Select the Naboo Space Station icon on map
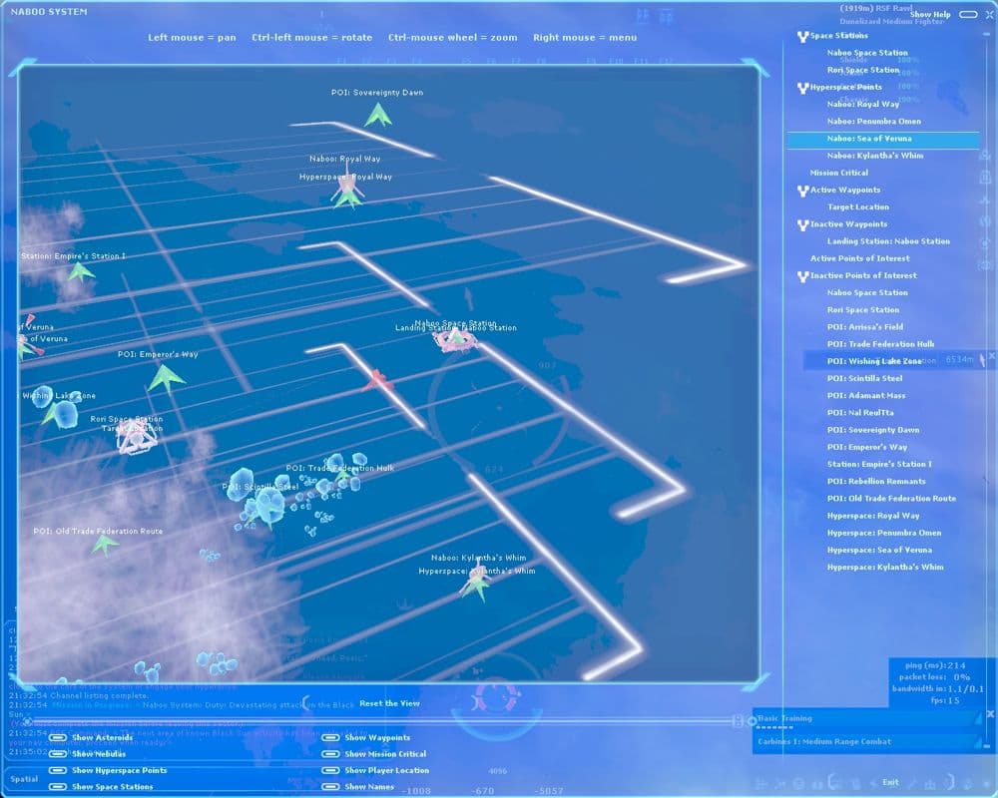Screen dimensions: 998x798 [458, 340]
